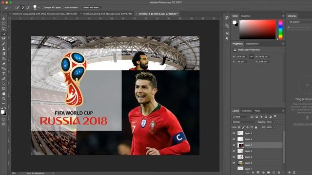Switch to the Adjustments tab
312x175 pixels.
coord(252,44)
